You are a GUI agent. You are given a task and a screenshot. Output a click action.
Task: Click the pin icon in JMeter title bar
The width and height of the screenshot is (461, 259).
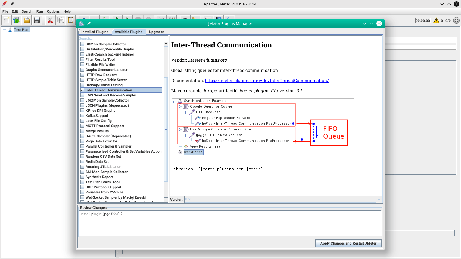click(x=12, y=4)
